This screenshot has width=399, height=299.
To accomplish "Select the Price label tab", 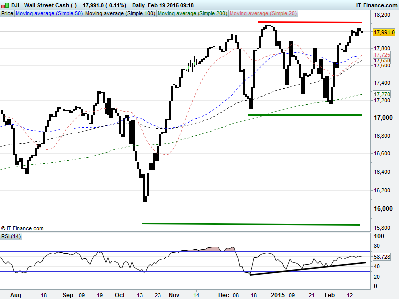I will [7, 14].
